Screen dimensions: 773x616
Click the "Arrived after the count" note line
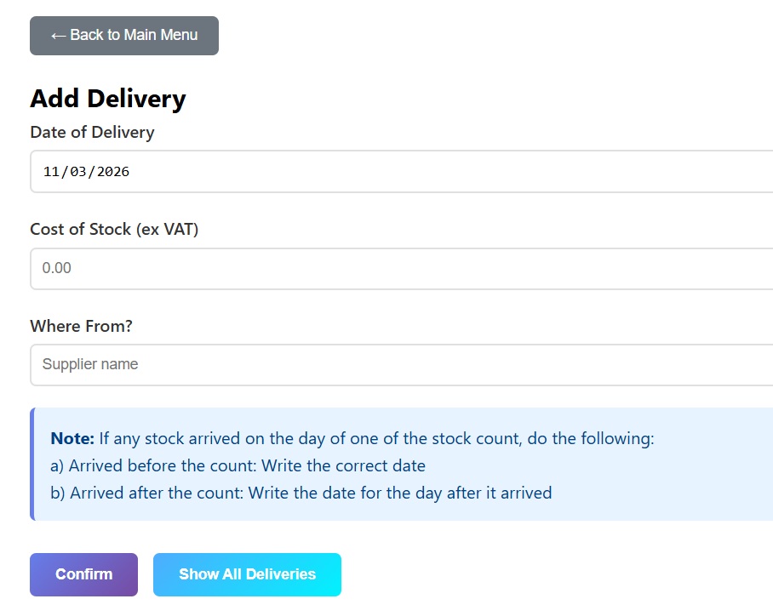(x=301, y=493)
